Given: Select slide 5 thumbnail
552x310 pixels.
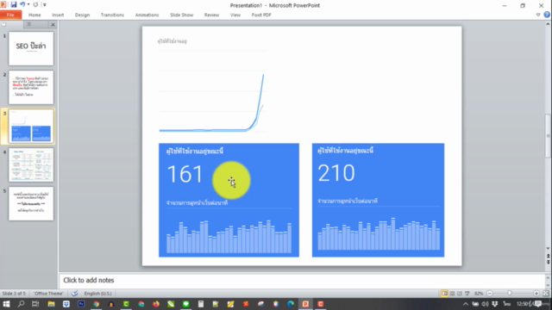Looking at the screenshot, I should (31, 203).
